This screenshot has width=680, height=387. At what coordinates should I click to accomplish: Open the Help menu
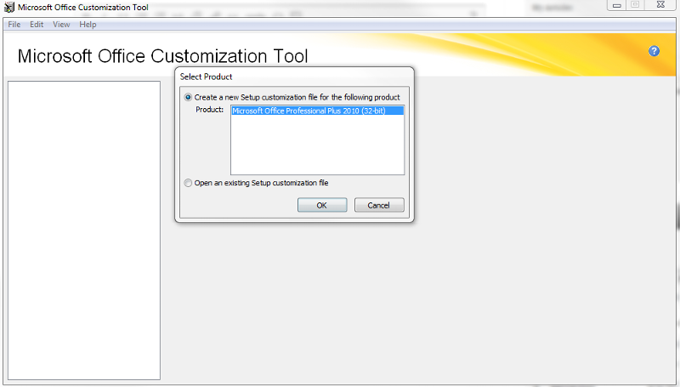tap(88, 25)
